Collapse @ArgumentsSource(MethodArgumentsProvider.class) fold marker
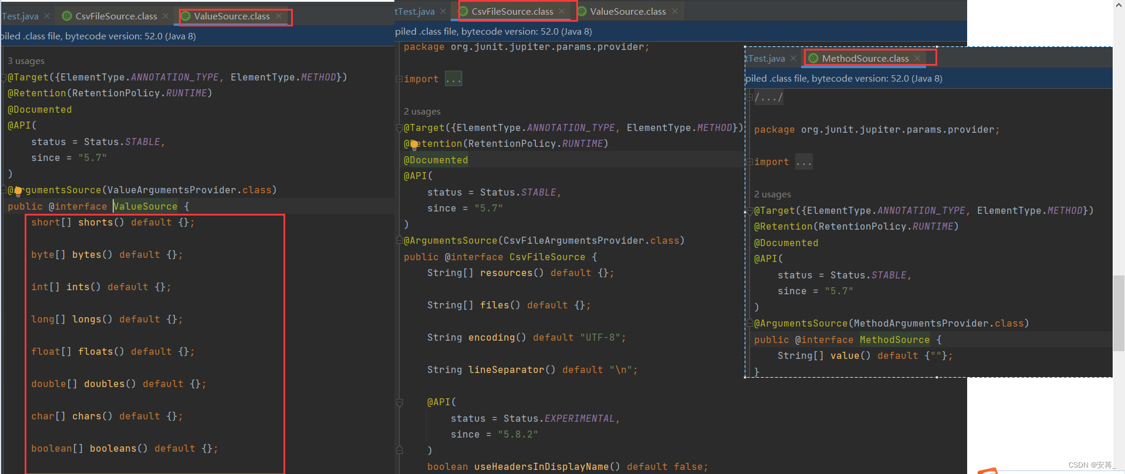Image resolution: width=1125 pixels, height=474 pixels. (749, 324)
